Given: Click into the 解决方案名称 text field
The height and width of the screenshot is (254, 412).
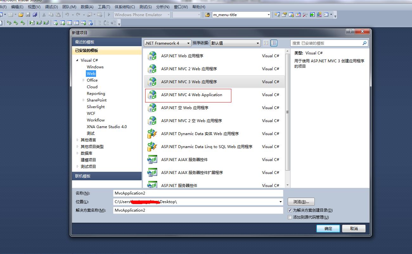Looking at the screenshot, I should (198, 210).
